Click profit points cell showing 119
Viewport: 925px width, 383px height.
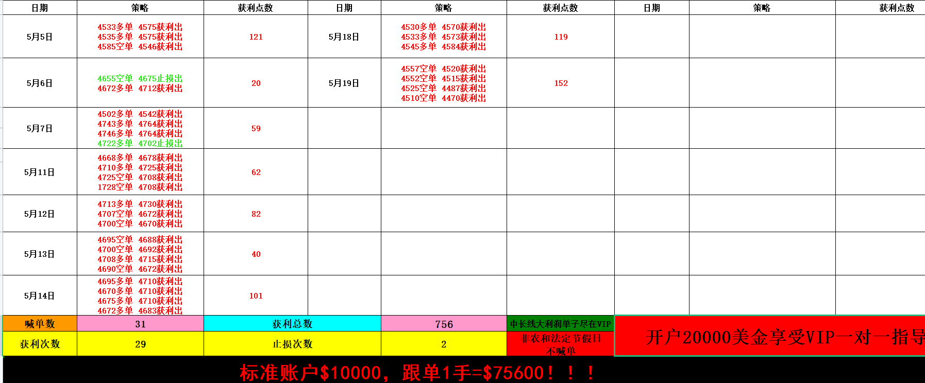[x=561, y=37]
